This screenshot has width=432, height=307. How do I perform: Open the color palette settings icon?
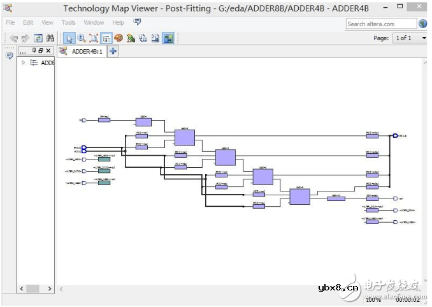click(119, 38)
